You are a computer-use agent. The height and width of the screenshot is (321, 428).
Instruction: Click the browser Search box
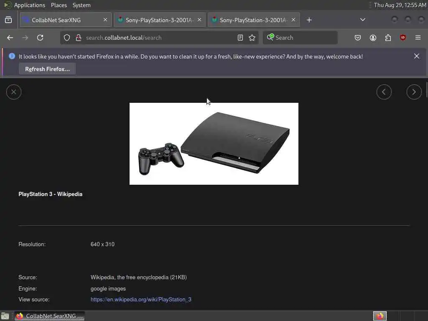[300, 38]
